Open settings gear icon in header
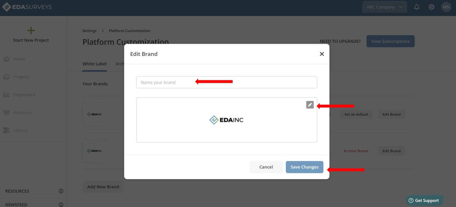 (x=431, y=7)
